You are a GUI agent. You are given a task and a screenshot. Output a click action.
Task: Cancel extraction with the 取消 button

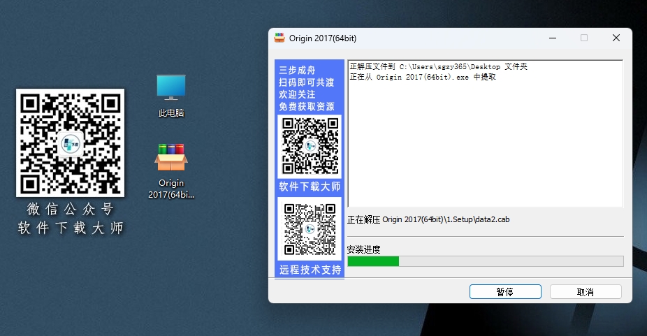[x=586, y=292]
